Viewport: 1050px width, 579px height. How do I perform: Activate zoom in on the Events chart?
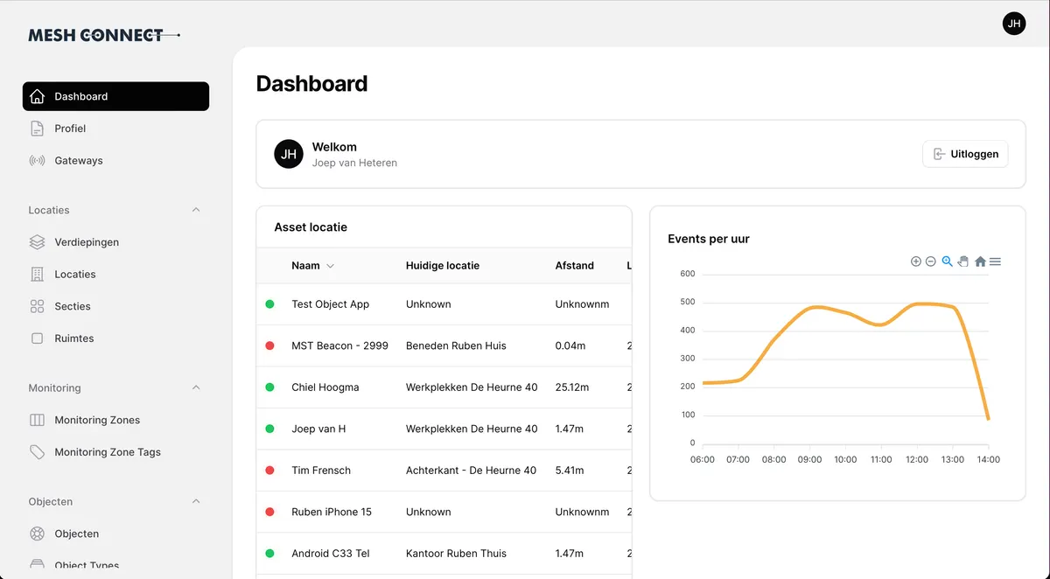click(x=915, y=261)
